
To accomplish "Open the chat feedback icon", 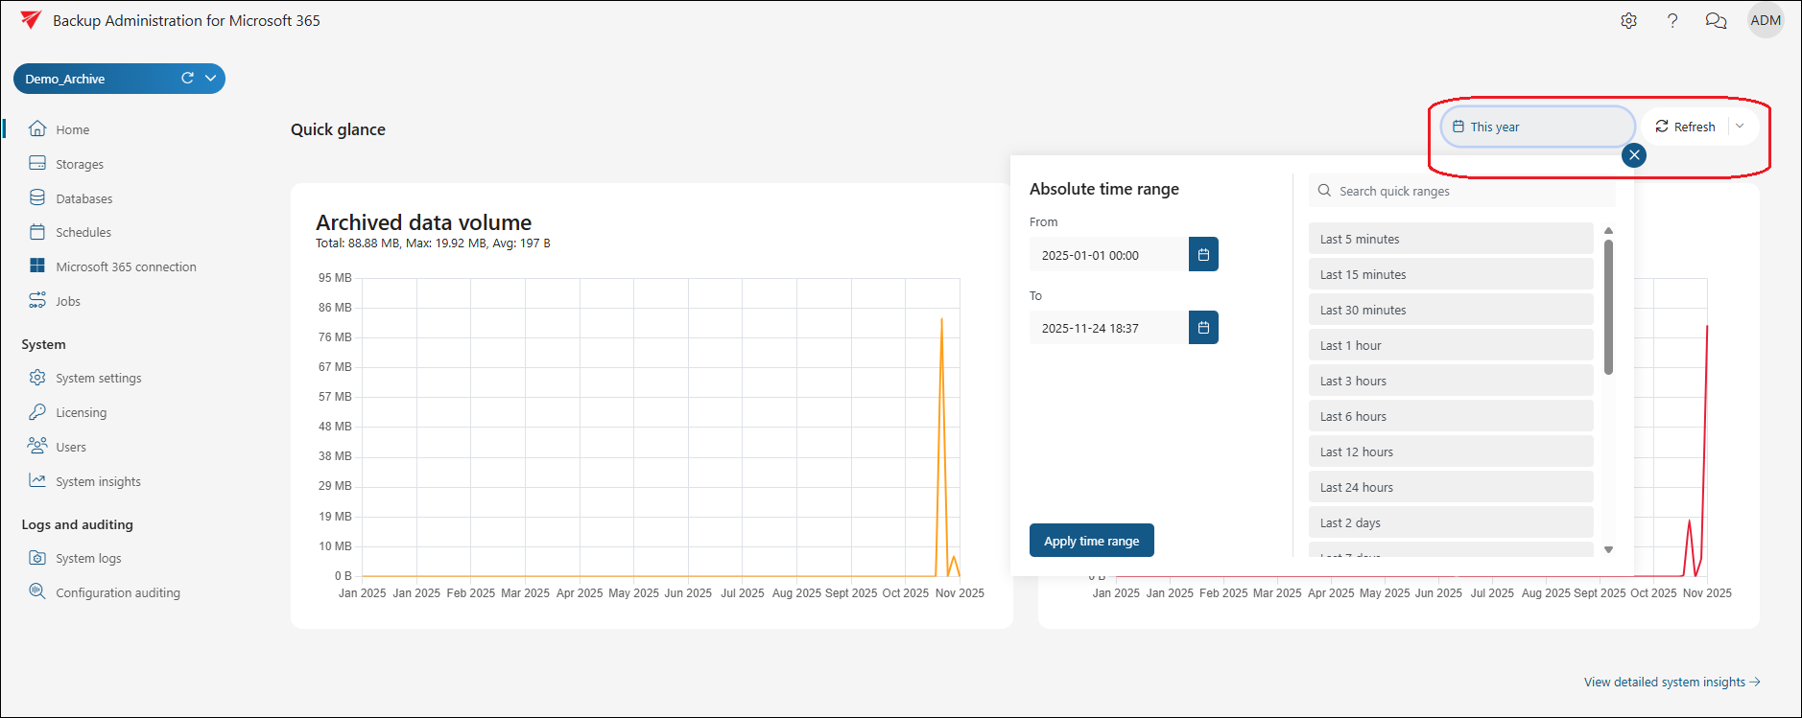I will 1716,21.
